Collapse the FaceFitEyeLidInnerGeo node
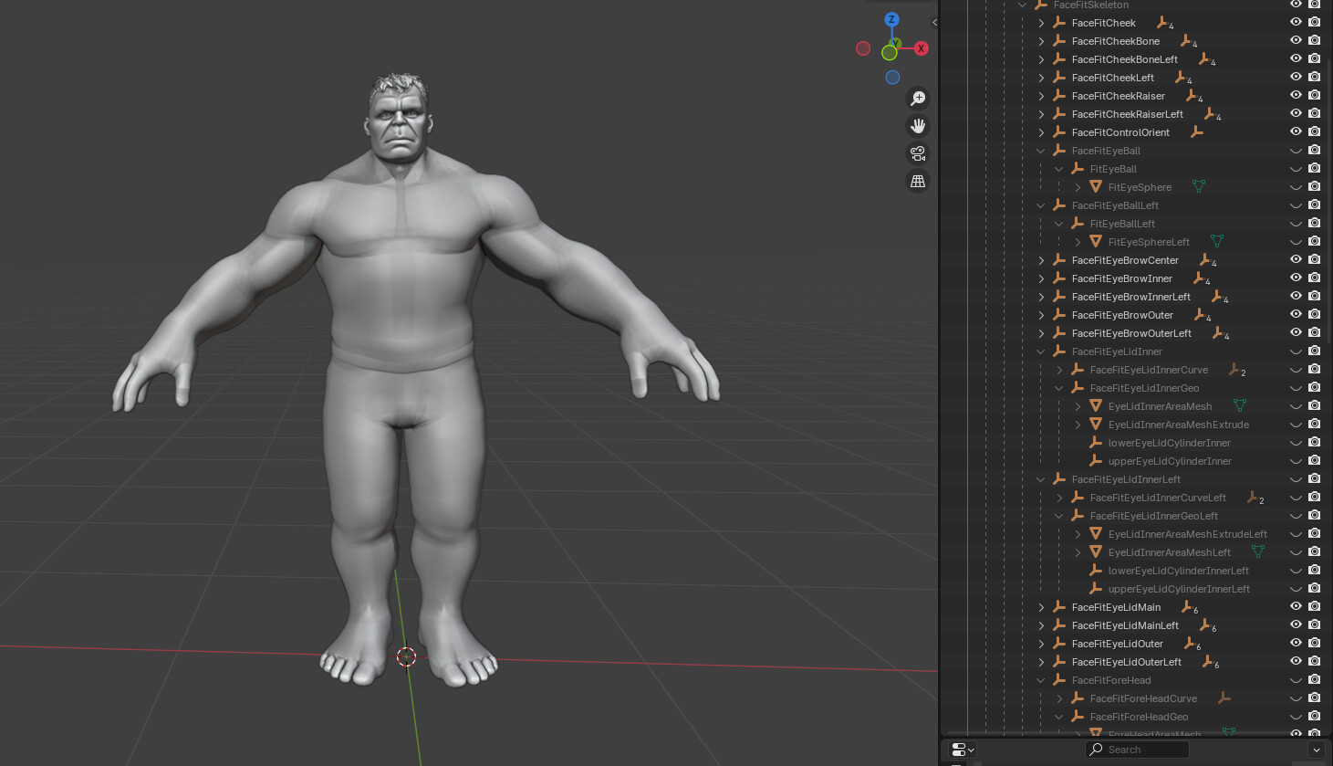The width and height of the screenshot is (1333, 766). (x=1059, y=388)
